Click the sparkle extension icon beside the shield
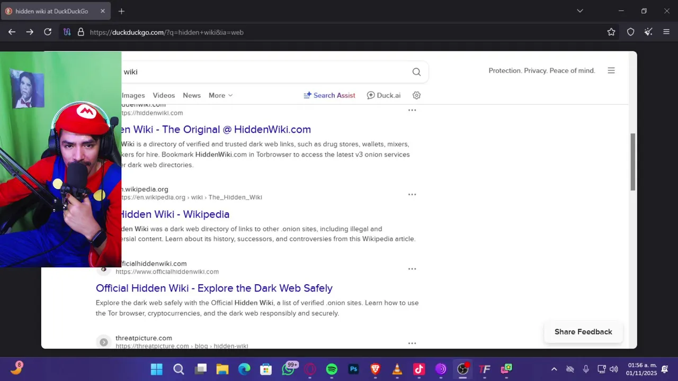The image size is (678, 381). coord(648,32)
